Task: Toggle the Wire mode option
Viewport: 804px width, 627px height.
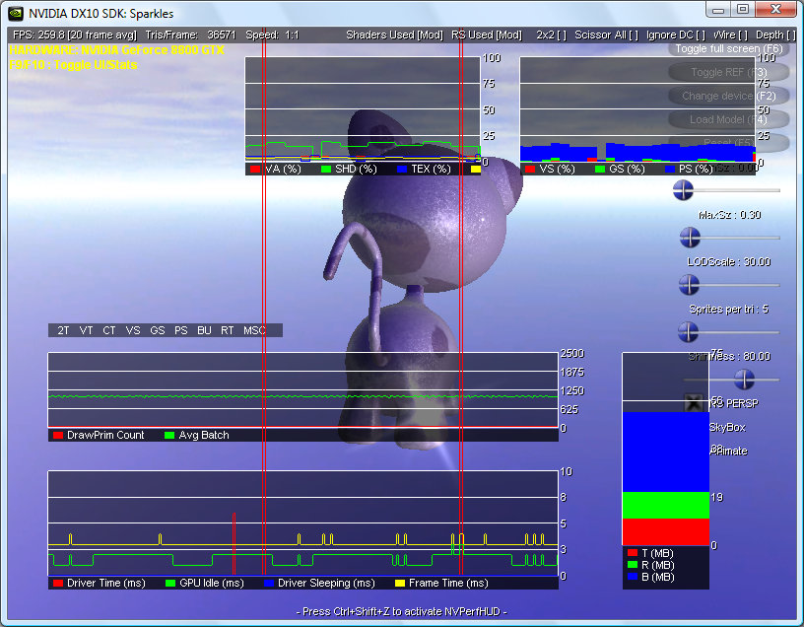Action: 731,35
